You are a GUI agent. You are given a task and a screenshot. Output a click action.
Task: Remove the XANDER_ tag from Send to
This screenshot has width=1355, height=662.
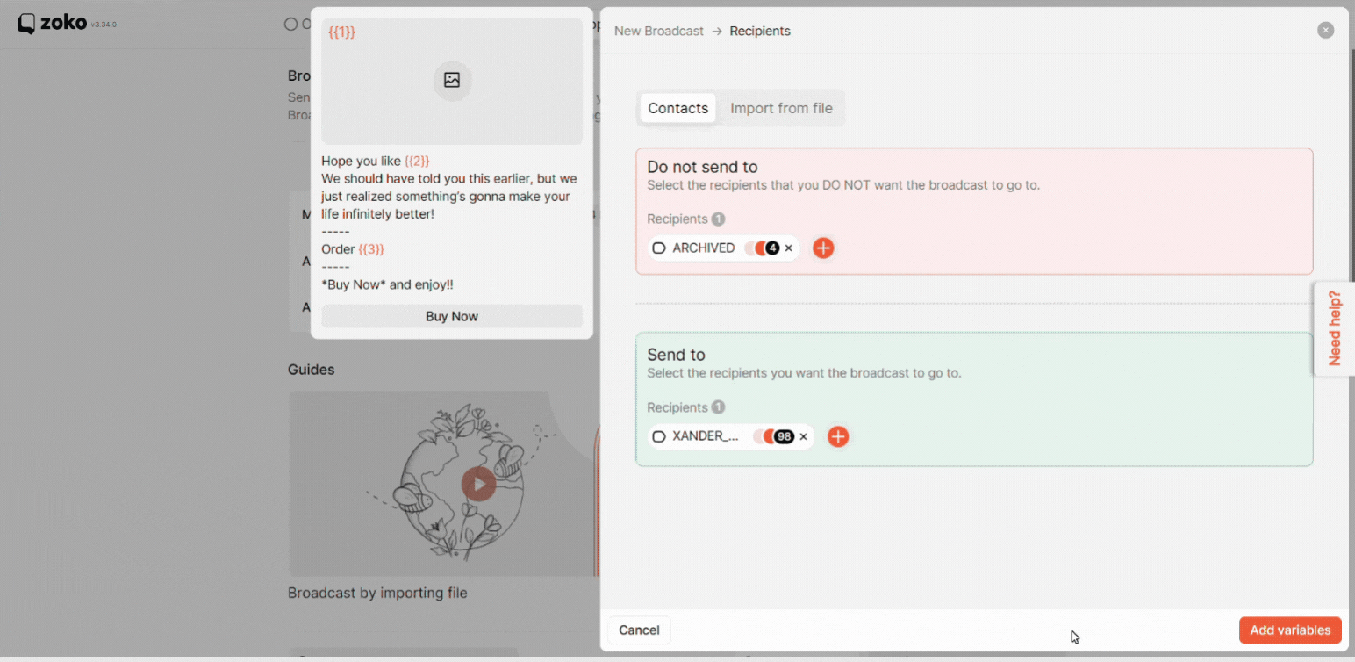pyautogui.click(x=803, y=436)
